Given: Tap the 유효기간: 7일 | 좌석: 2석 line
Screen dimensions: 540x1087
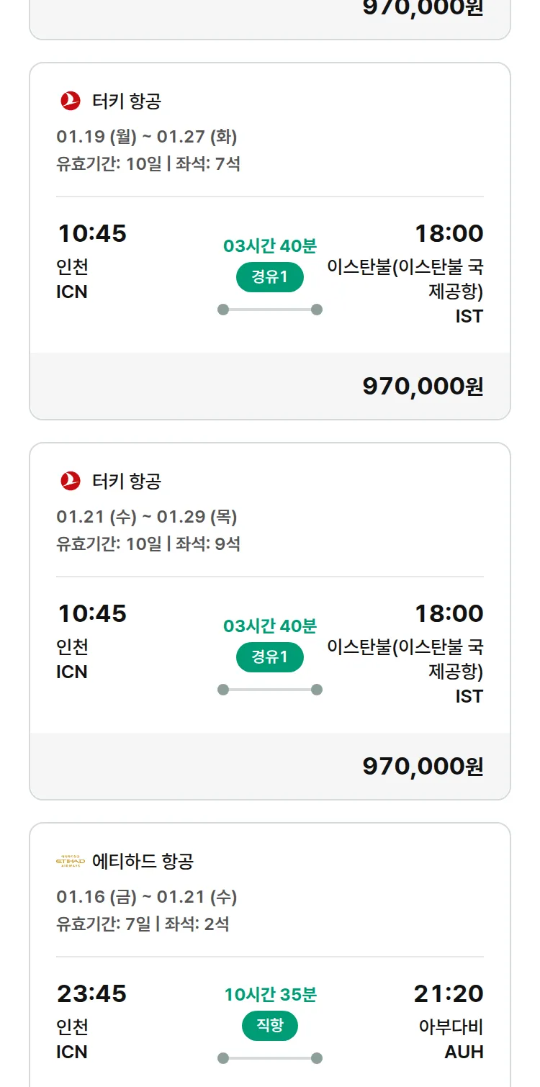Looking at the screenshot, I should pyautogui.click(x=143, y=924).
